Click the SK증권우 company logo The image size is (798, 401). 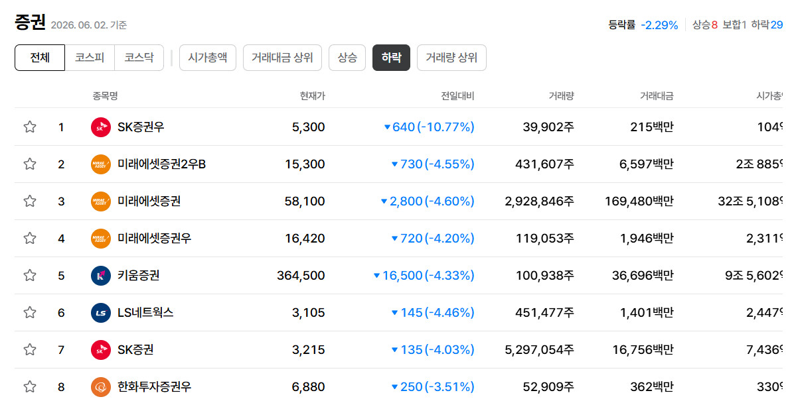coord(101,127)
